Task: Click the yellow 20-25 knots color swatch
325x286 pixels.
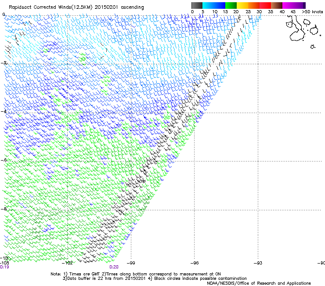Action: [x=242, y=5]
